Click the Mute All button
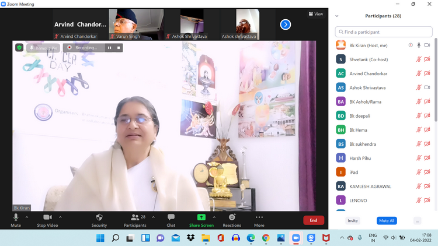This screenshot has height=246, width=438. tap(387, 220)
